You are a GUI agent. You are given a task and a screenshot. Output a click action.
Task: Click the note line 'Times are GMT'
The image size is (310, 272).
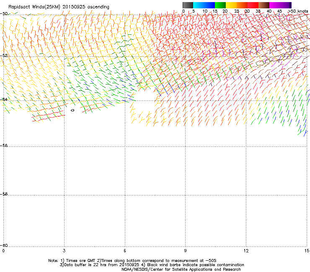coord(80,261)
